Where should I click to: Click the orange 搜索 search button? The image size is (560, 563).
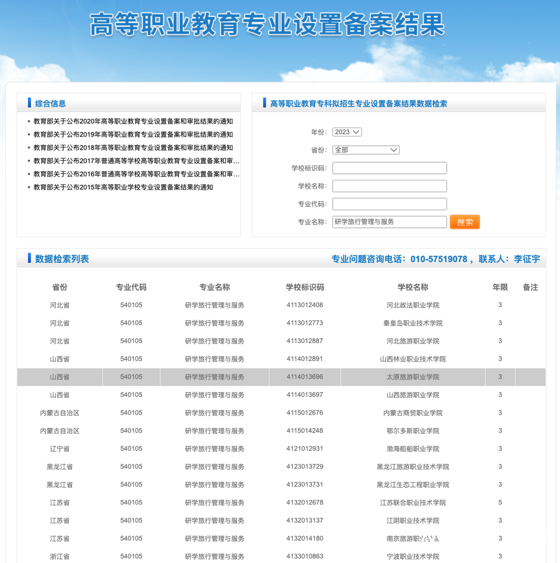click(x=464, y=222)
